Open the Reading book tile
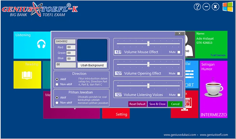 point(27,75)
